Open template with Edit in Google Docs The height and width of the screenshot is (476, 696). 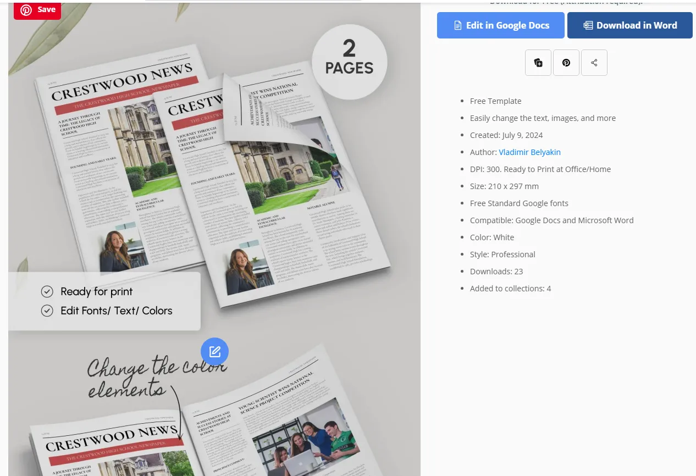click(501, 25)
